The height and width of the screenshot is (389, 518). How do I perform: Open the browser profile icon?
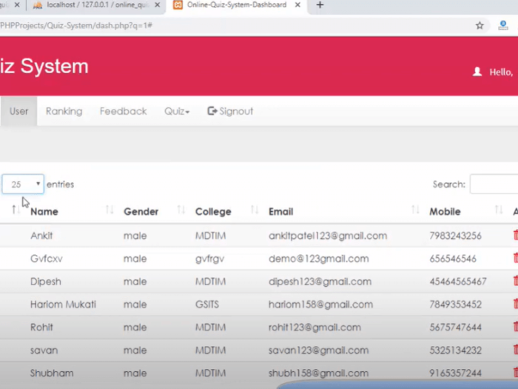click(502, 25)
